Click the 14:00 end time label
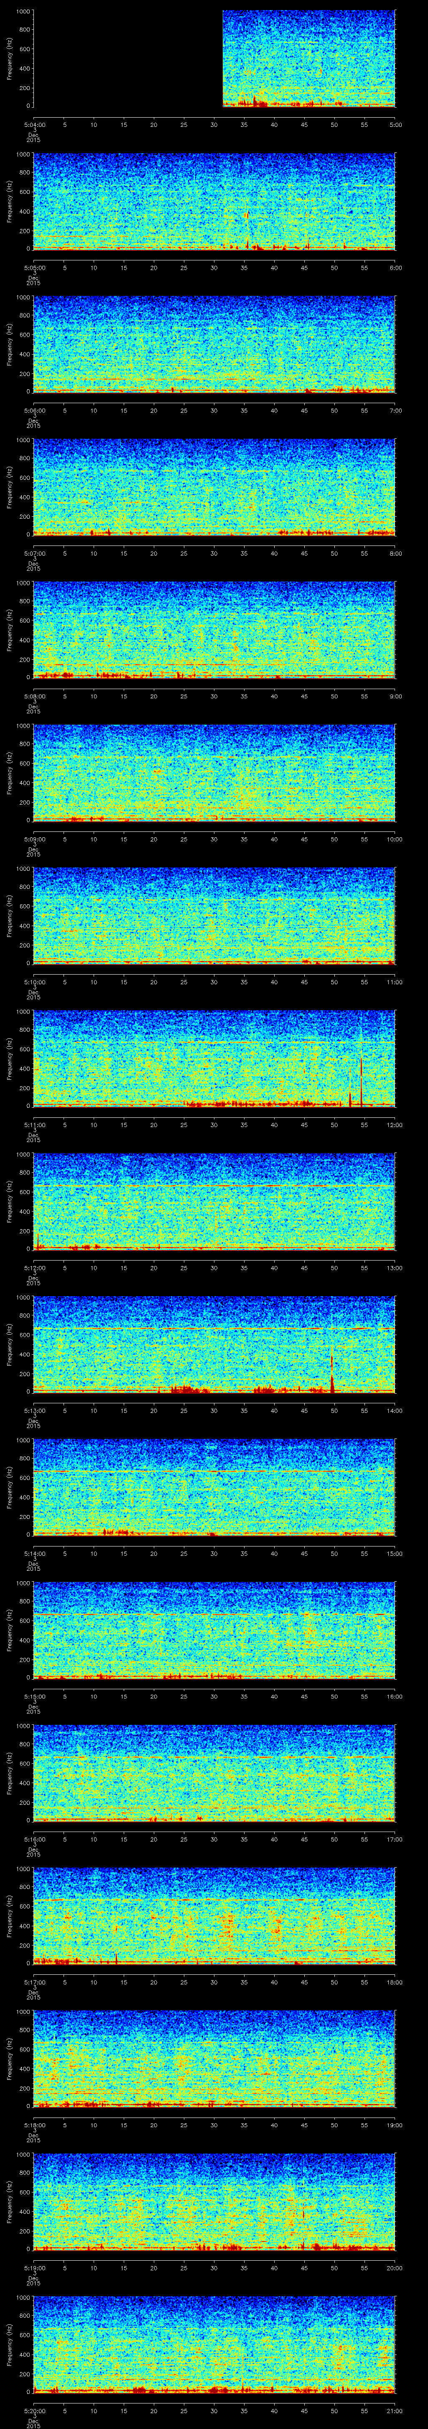This screenshot has width=428, height=2429. [x=395, y=1410]
